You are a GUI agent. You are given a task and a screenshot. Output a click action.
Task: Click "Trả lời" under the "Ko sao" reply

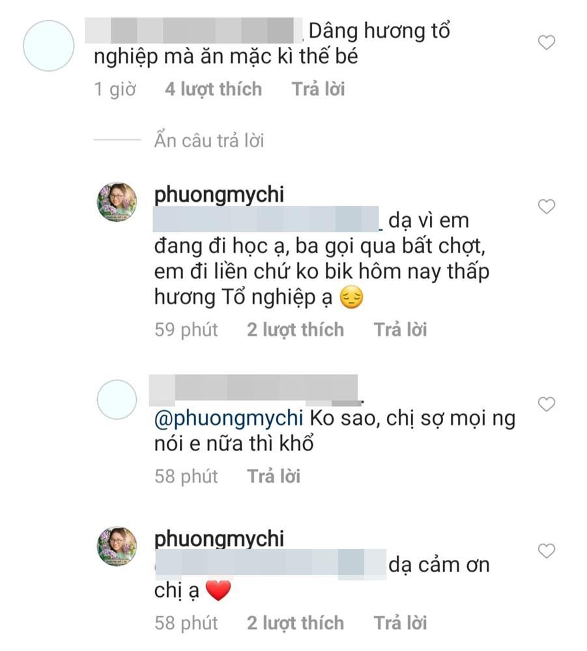coord(274,477)
